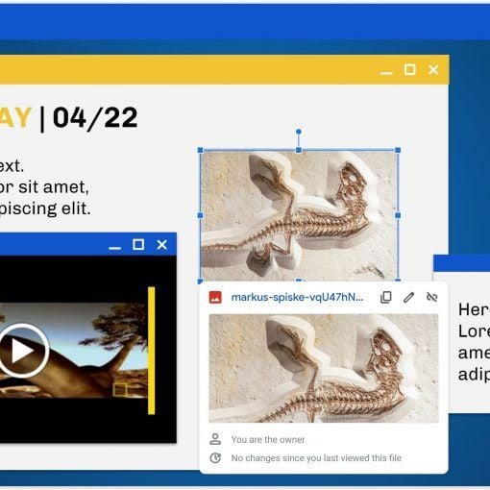The image size is (490, 490).
Task: Click the close X on yellow title bar
Action: coord(433,69)
